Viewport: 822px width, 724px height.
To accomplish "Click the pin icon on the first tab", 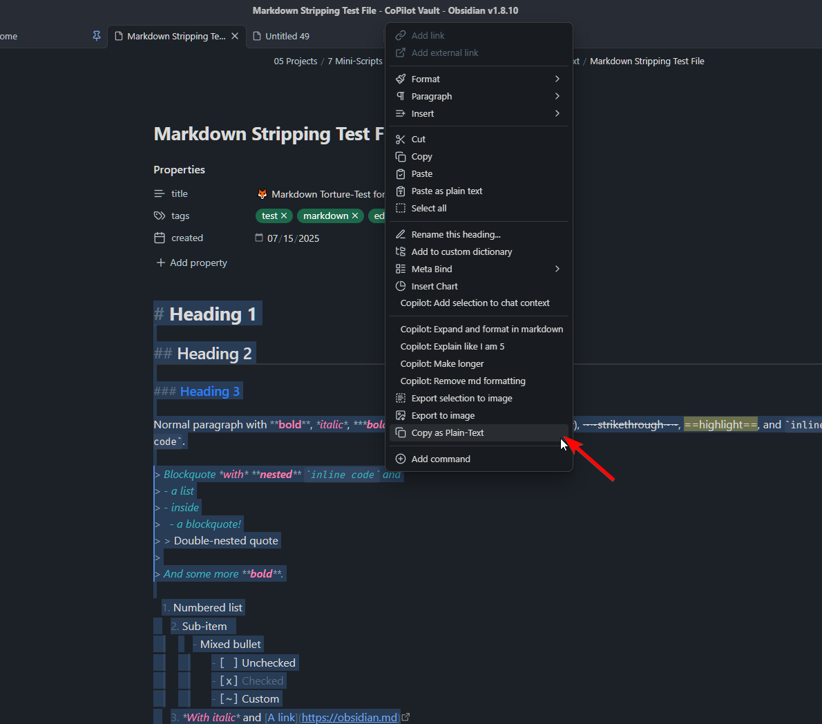I will (97, 36).
